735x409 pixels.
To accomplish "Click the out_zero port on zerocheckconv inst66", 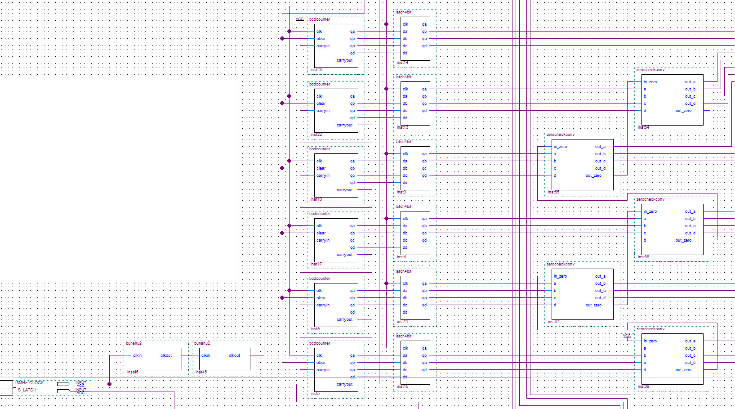I will 683,240.
